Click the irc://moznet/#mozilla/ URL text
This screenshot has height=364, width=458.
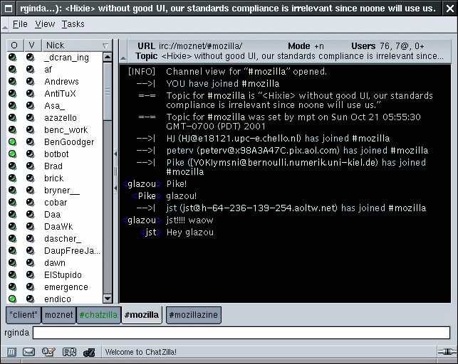200,46
